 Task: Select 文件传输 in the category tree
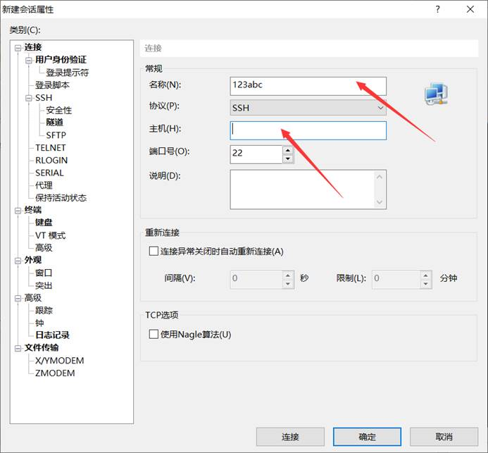[42, 347]
